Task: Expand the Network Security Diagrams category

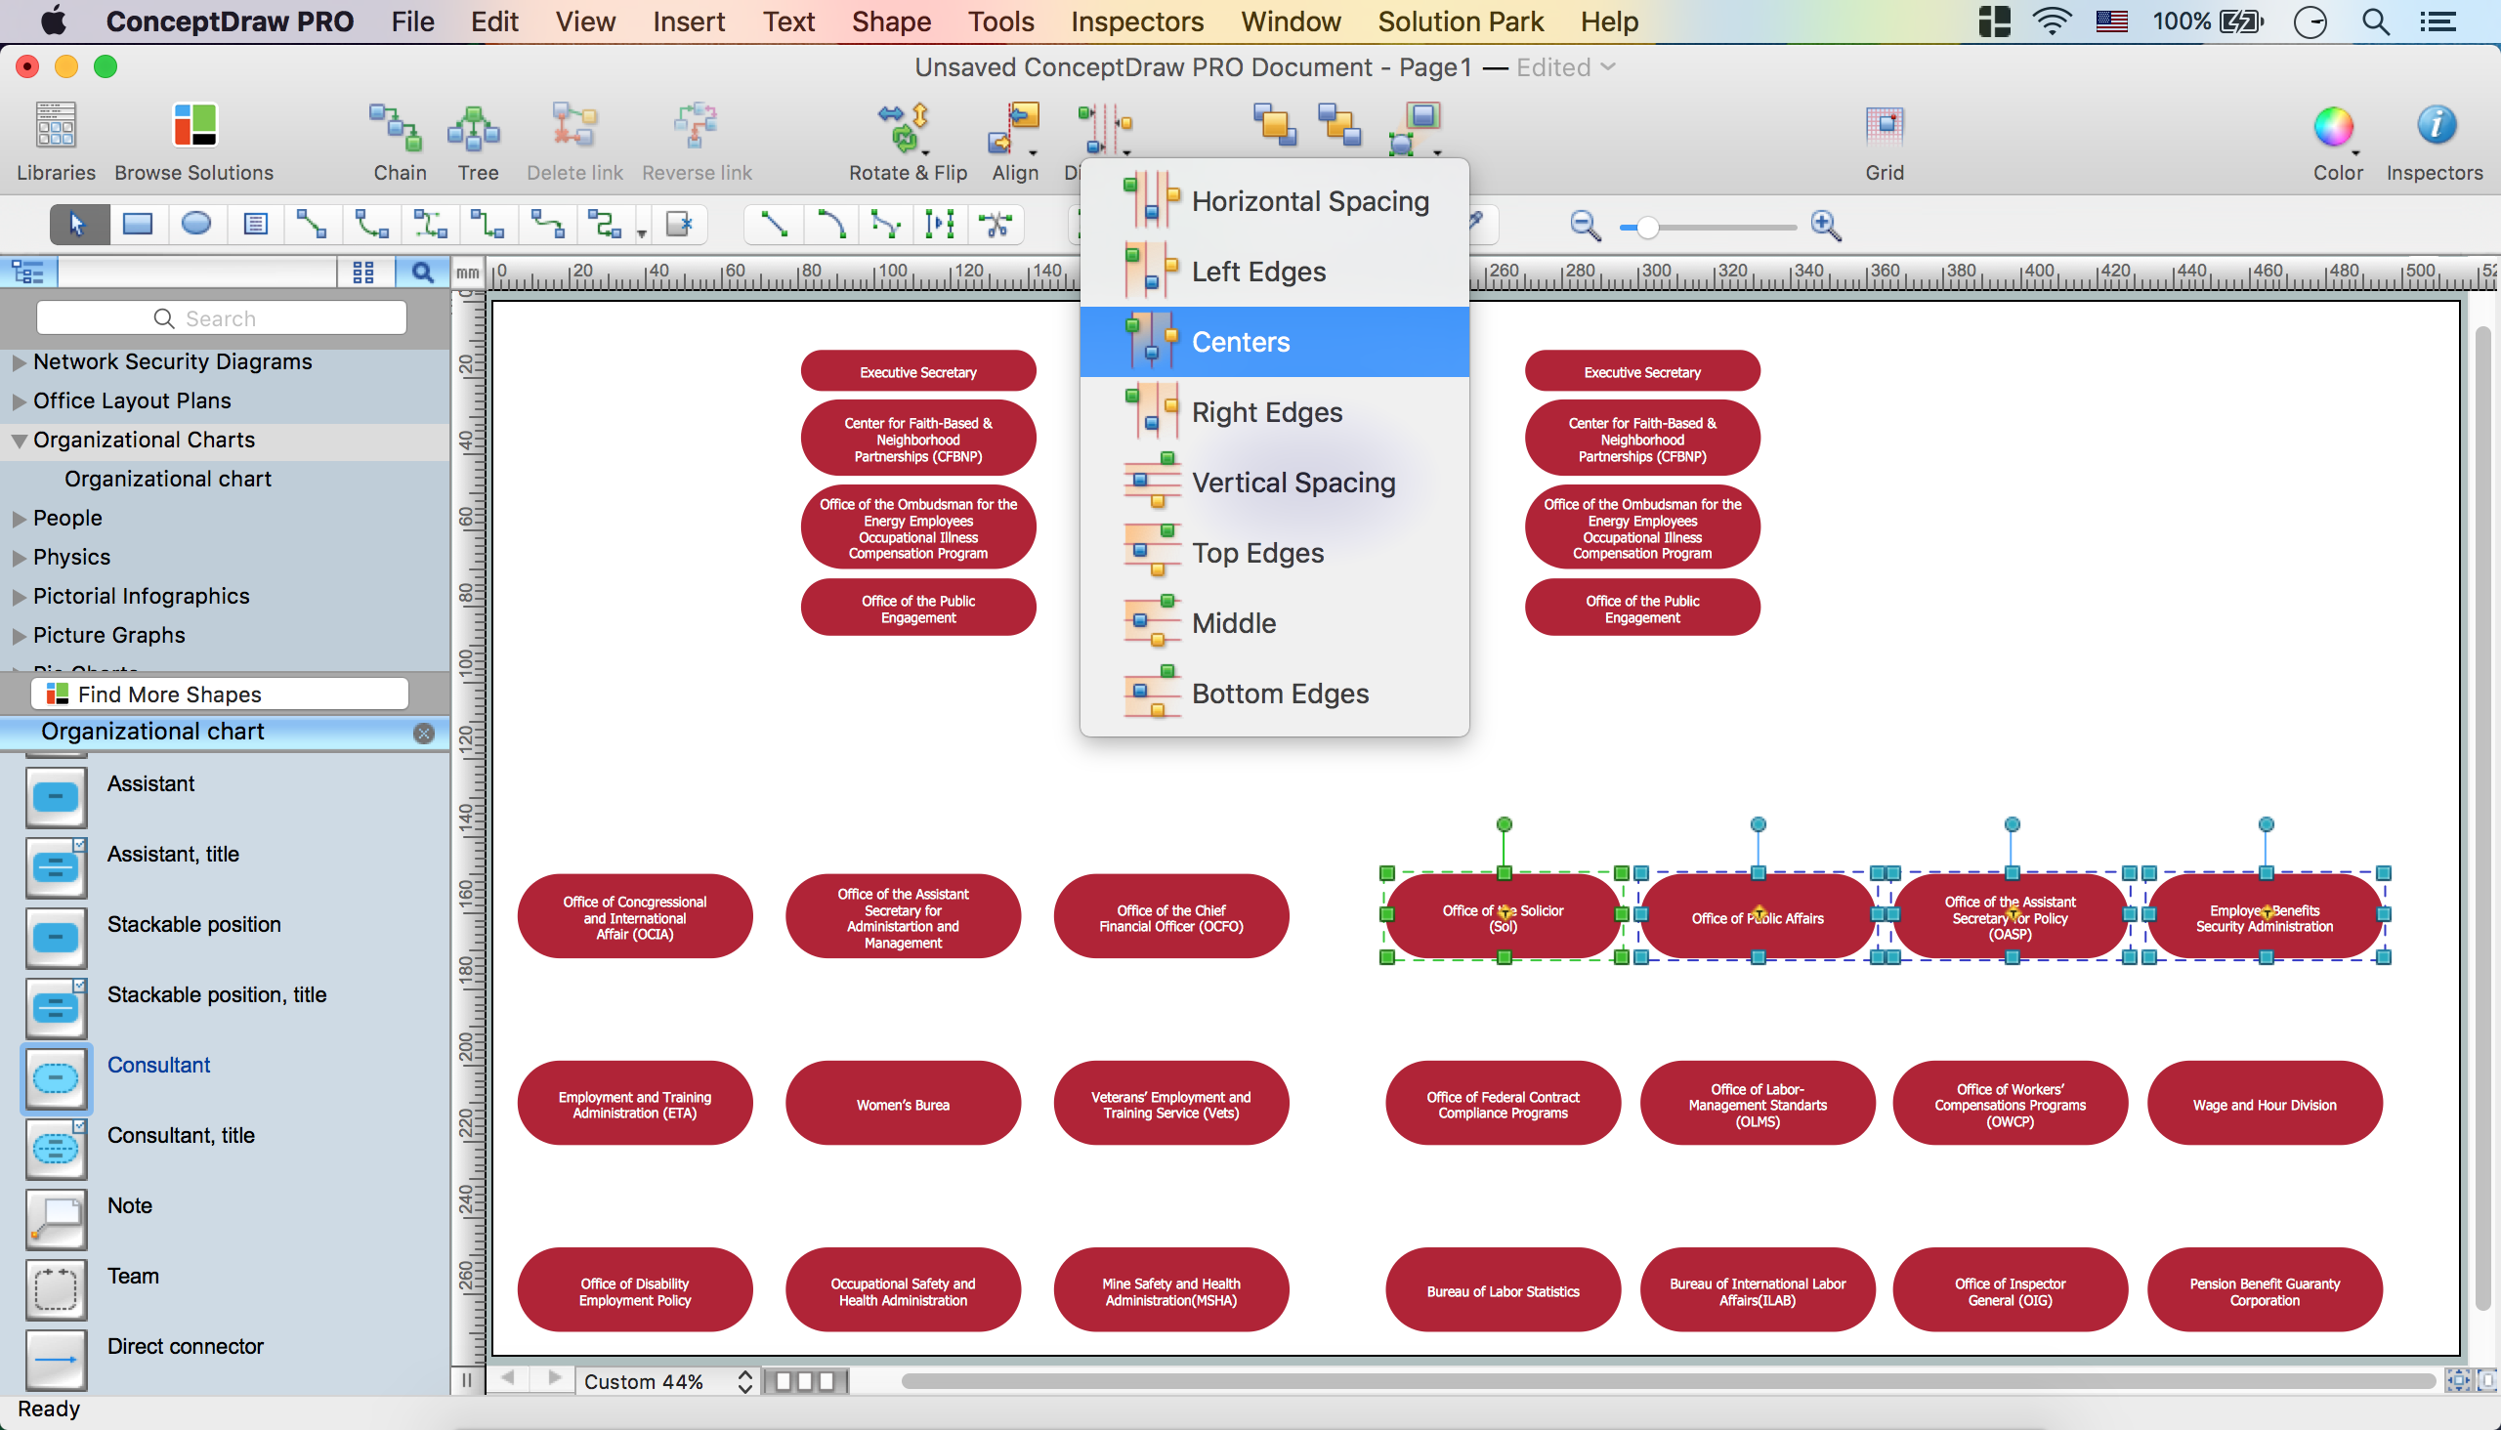Action: coord(19,362)
